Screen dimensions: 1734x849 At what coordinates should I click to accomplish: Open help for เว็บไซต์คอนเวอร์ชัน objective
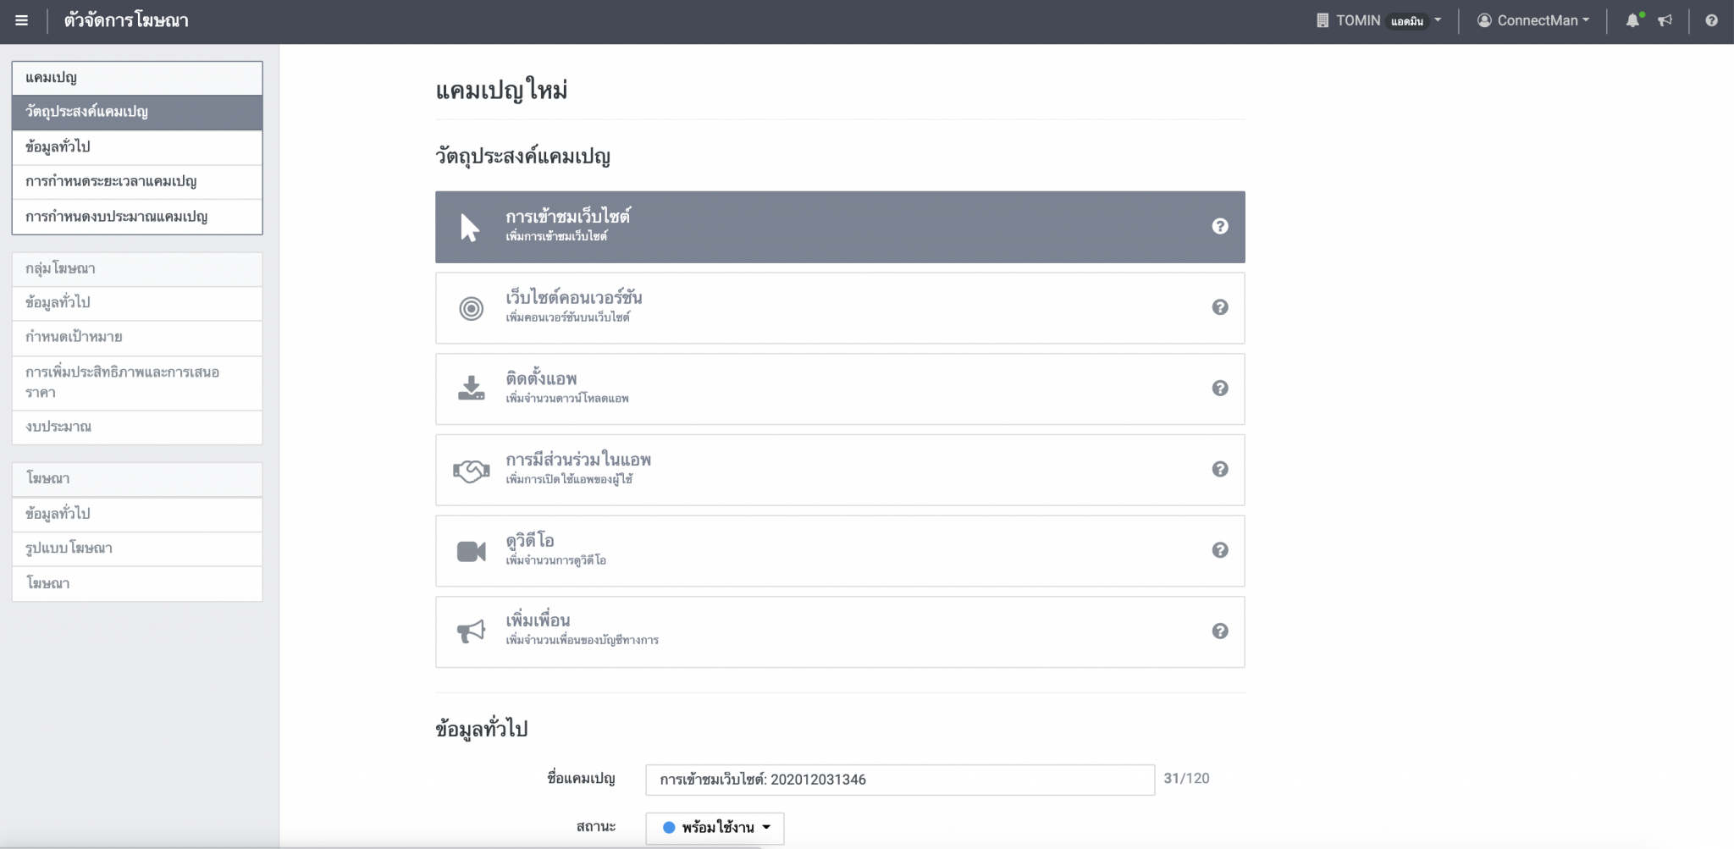coord(1219,307)
